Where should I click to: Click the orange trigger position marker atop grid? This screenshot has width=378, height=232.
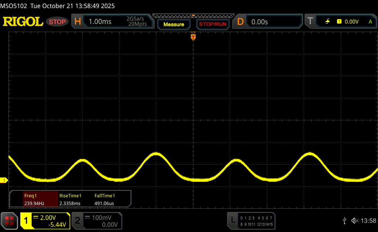(x=193, y=36)
